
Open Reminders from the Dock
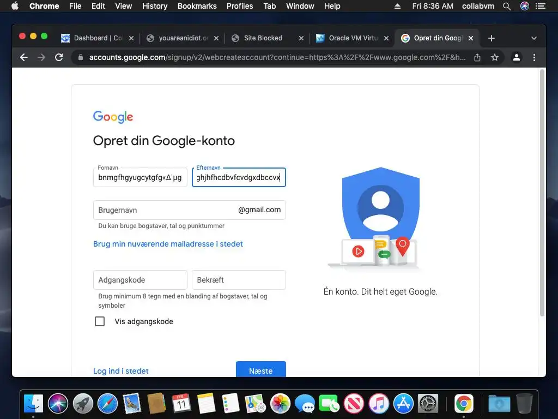pyautogui.click(x=231, y=404)
